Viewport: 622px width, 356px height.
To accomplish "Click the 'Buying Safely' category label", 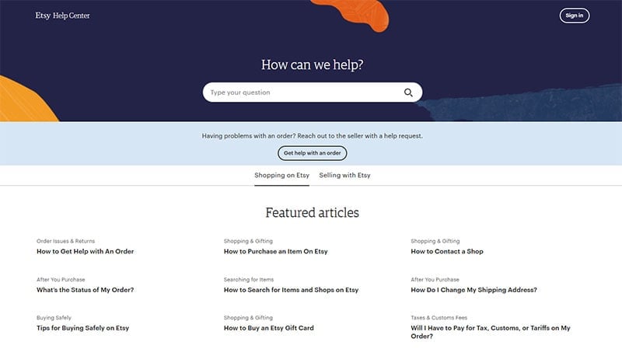I will click(x=53, y=317).
